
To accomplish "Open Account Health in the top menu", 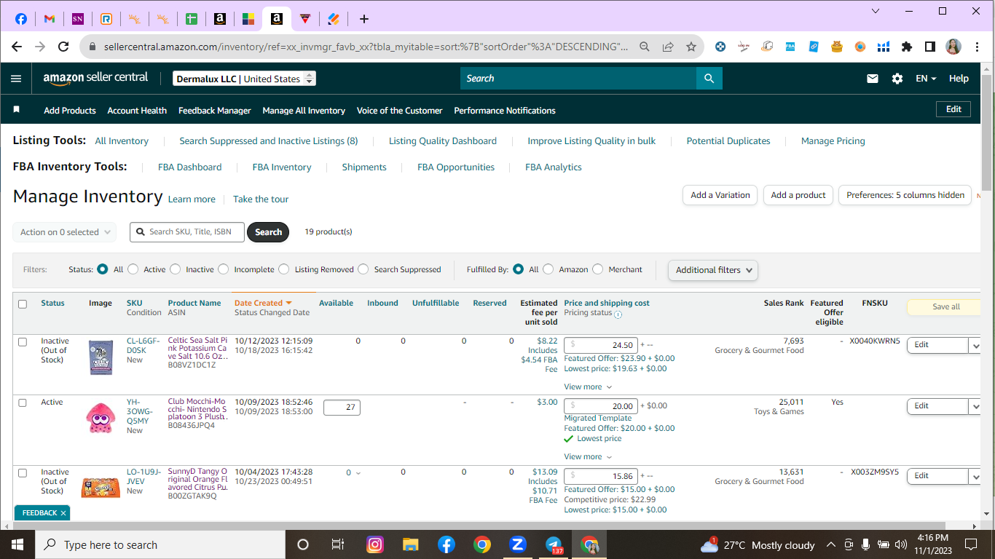I will [x=137, y=111].
